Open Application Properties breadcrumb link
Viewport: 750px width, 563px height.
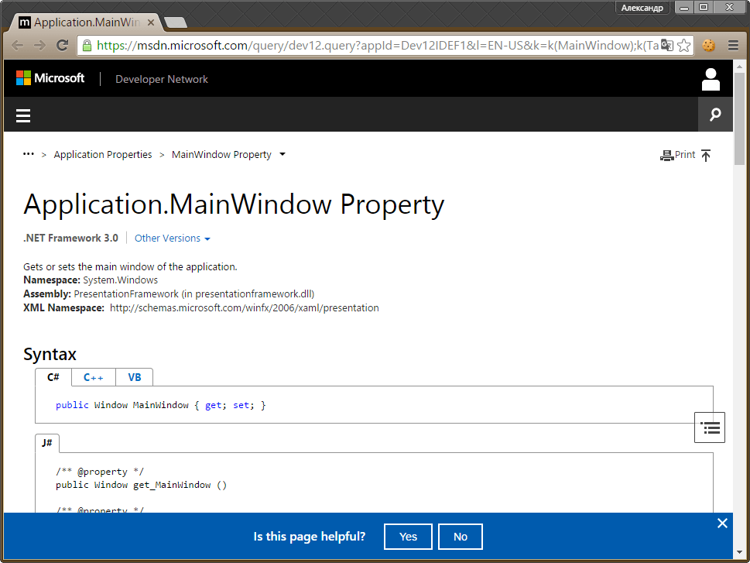coord(103,155)
